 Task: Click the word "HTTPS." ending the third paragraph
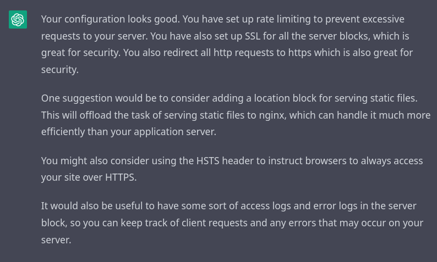click(x=121, y=177)
